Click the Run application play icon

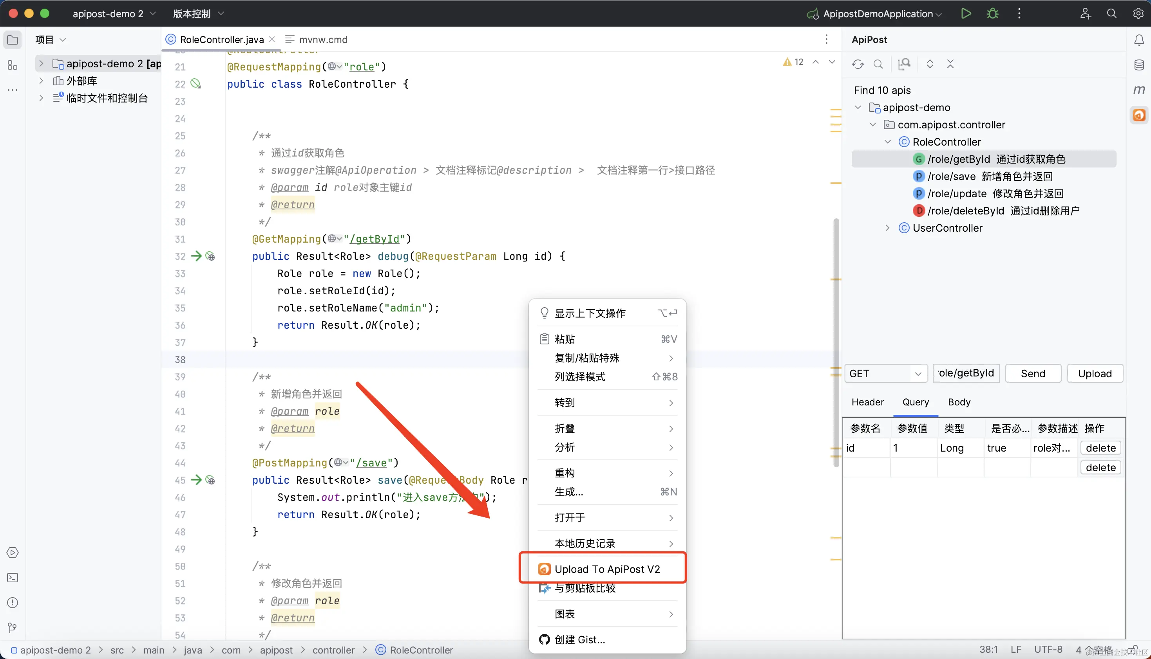[x=965, y=14]
